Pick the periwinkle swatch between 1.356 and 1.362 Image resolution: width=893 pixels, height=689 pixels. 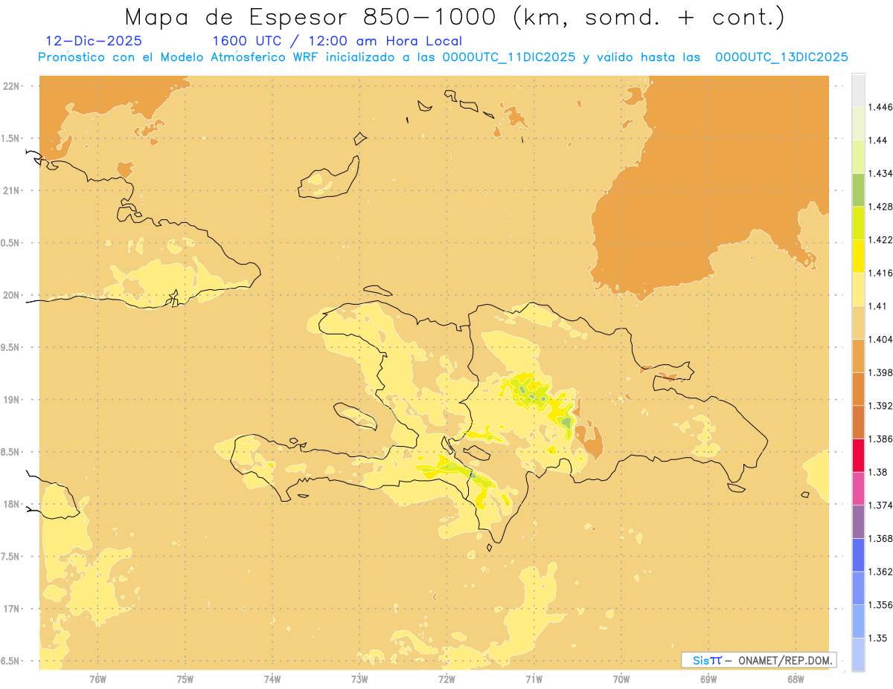coord(858,588)
